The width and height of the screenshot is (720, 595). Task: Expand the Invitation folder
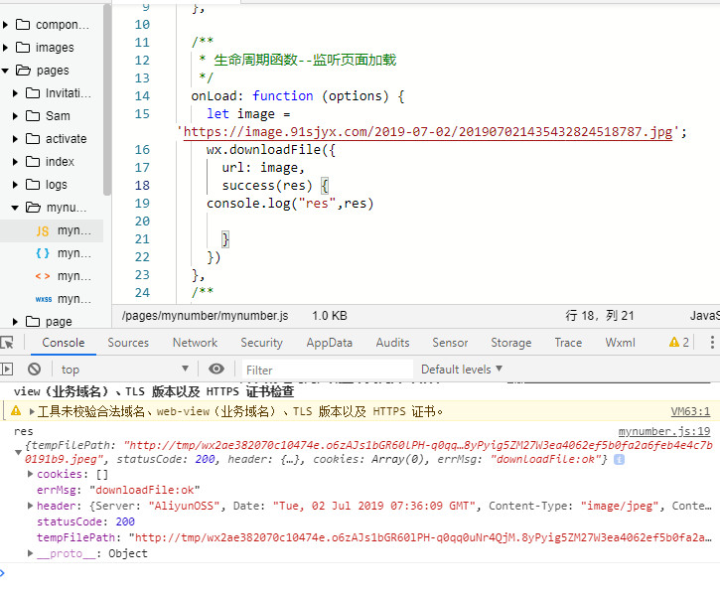(x=15, y=93)
